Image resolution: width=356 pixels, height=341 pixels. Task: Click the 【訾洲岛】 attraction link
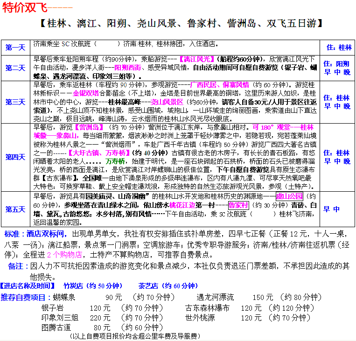pos(90,127)
